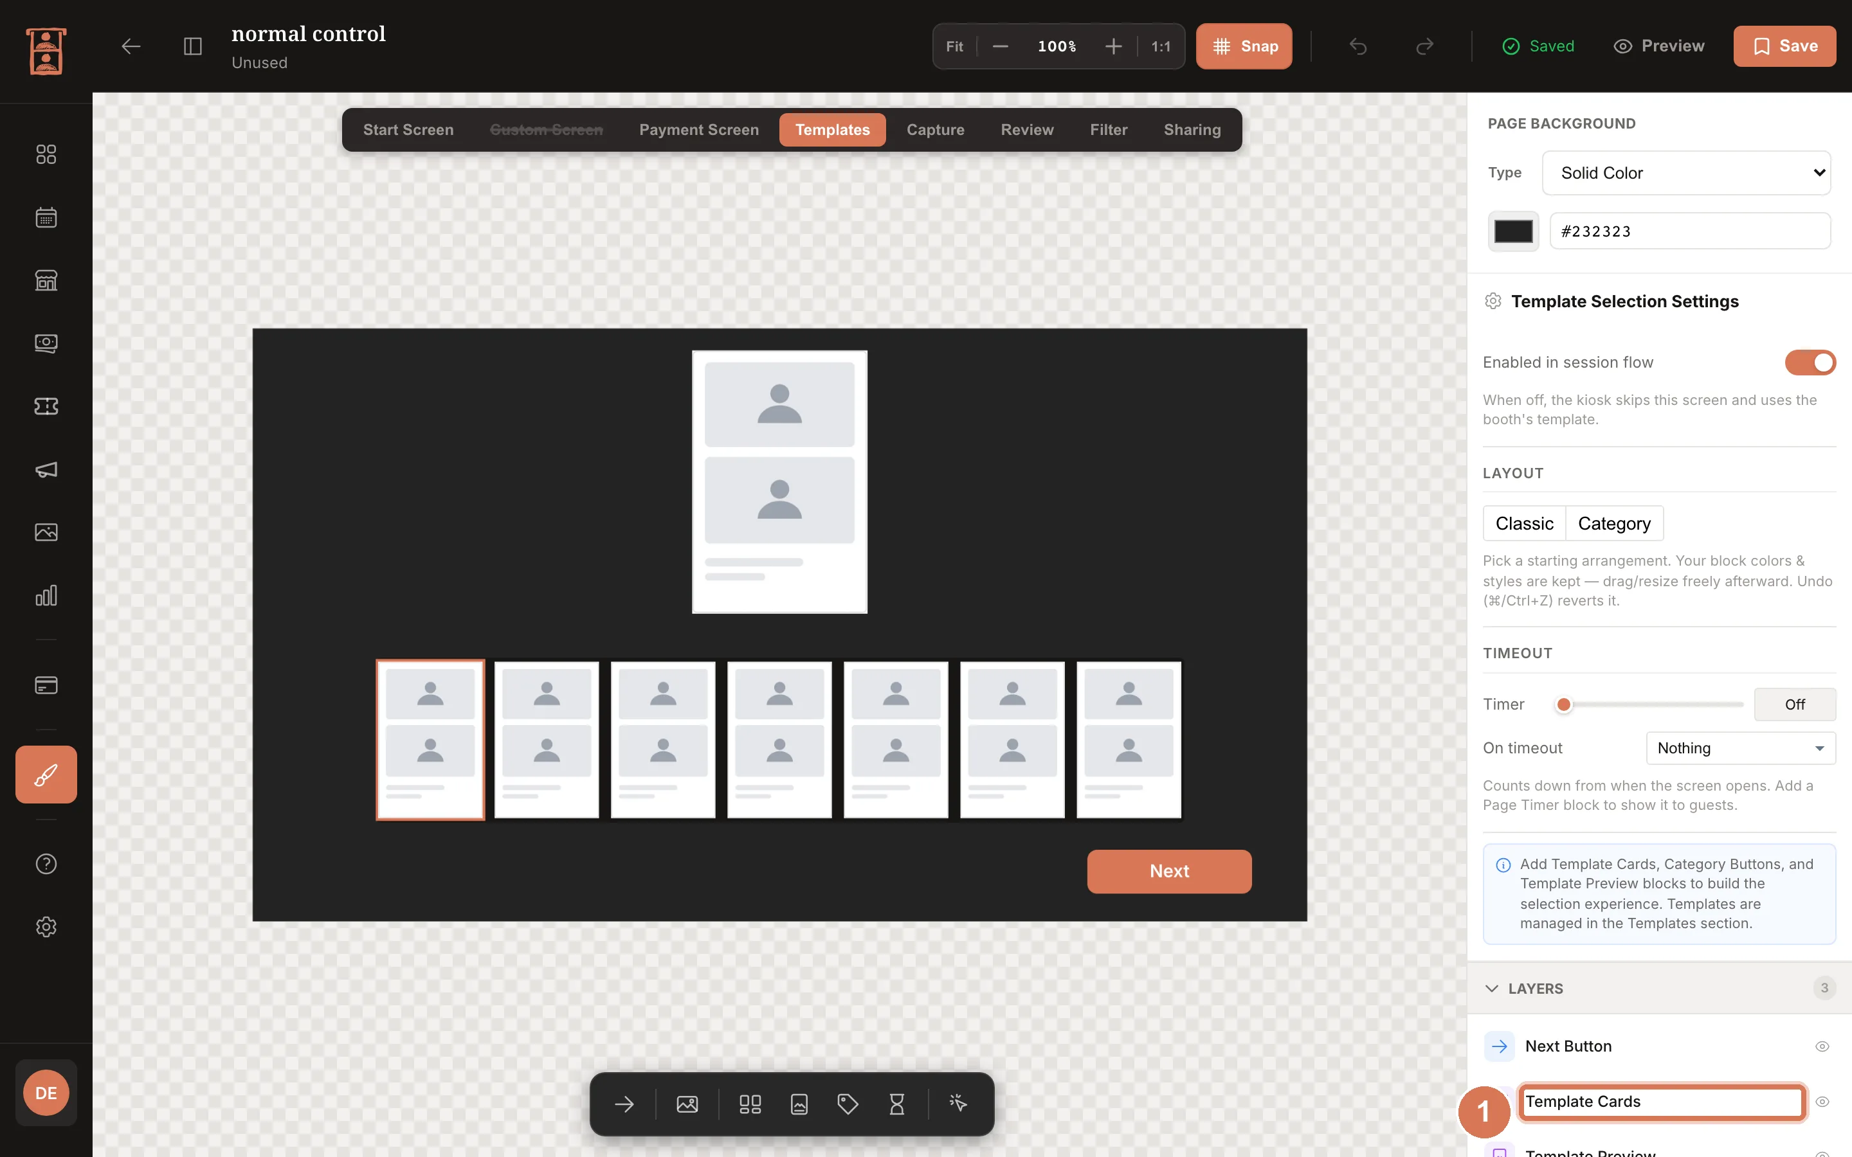The image size is (1852, 1157).
Task: Click the hex color field #232323
Action: point(1690,231)
